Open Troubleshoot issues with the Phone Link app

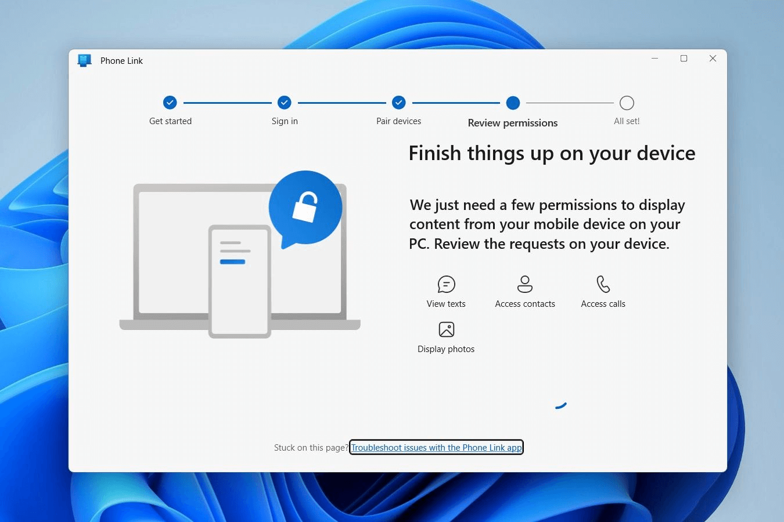(x=436, y=448)
